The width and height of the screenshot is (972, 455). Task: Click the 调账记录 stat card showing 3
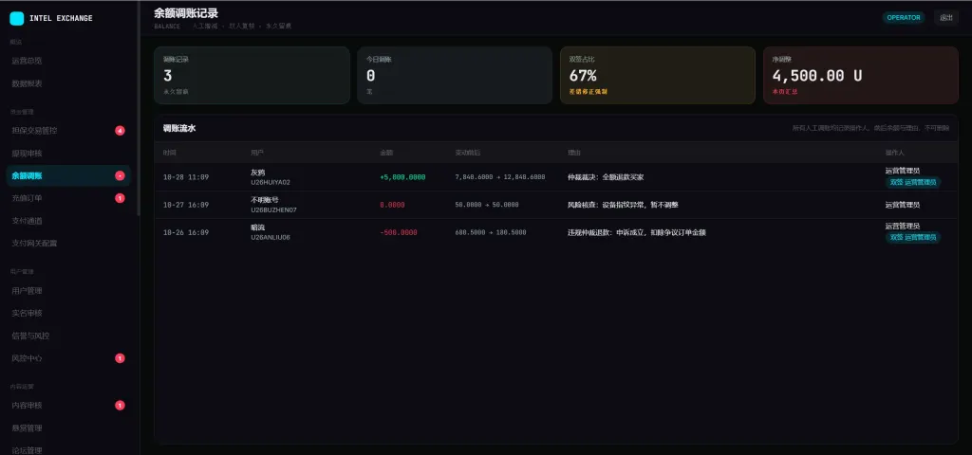click(x=252, y=75)
